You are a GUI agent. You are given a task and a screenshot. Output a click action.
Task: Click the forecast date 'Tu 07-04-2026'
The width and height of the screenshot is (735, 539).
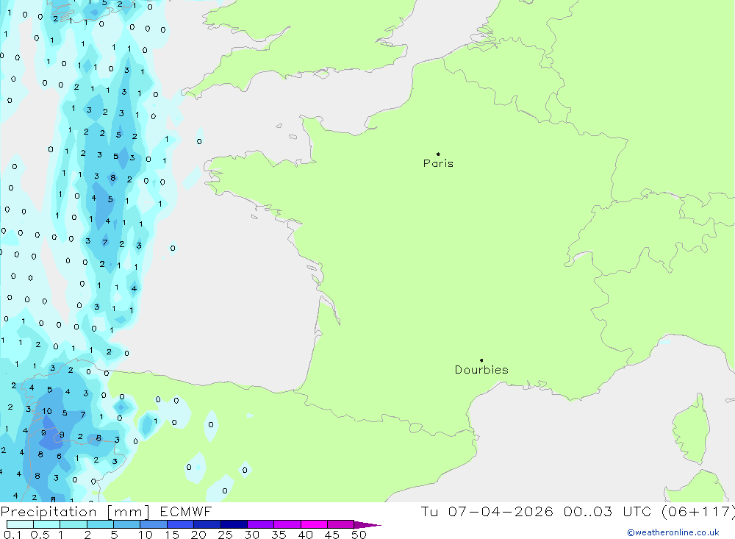click(487, 511)
